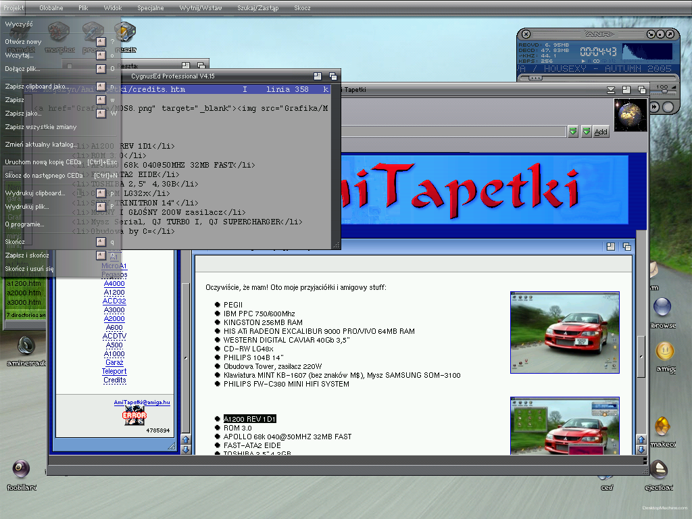692x519 pixels.
Task: Follow the Credits sidebar link
Action: click(115, 380)
